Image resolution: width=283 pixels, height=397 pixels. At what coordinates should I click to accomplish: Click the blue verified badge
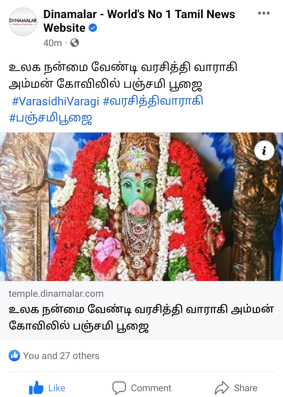click(93, 28)
